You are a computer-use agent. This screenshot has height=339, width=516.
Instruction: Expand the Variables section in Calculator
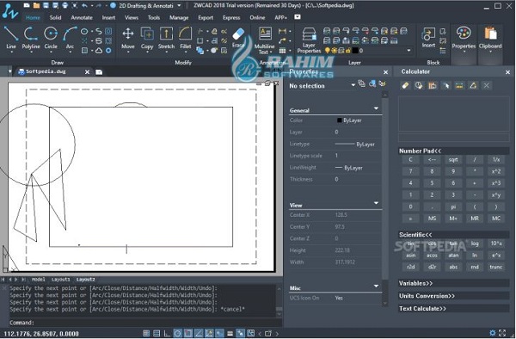tap(454, 283)
